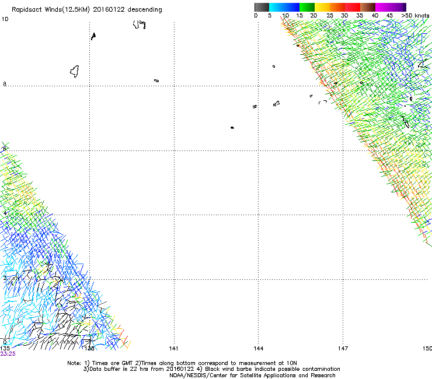Click the 'Times are GMT' note text
The width and height of the screenshot is (432, 379).
[x=113, y=363]
